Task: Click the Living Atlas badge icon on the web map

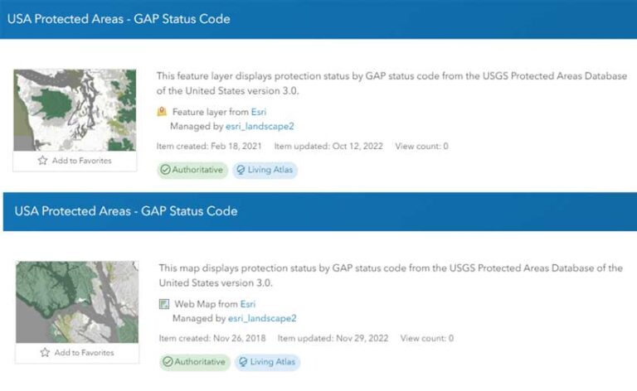Action: click(x=244, y=362)
